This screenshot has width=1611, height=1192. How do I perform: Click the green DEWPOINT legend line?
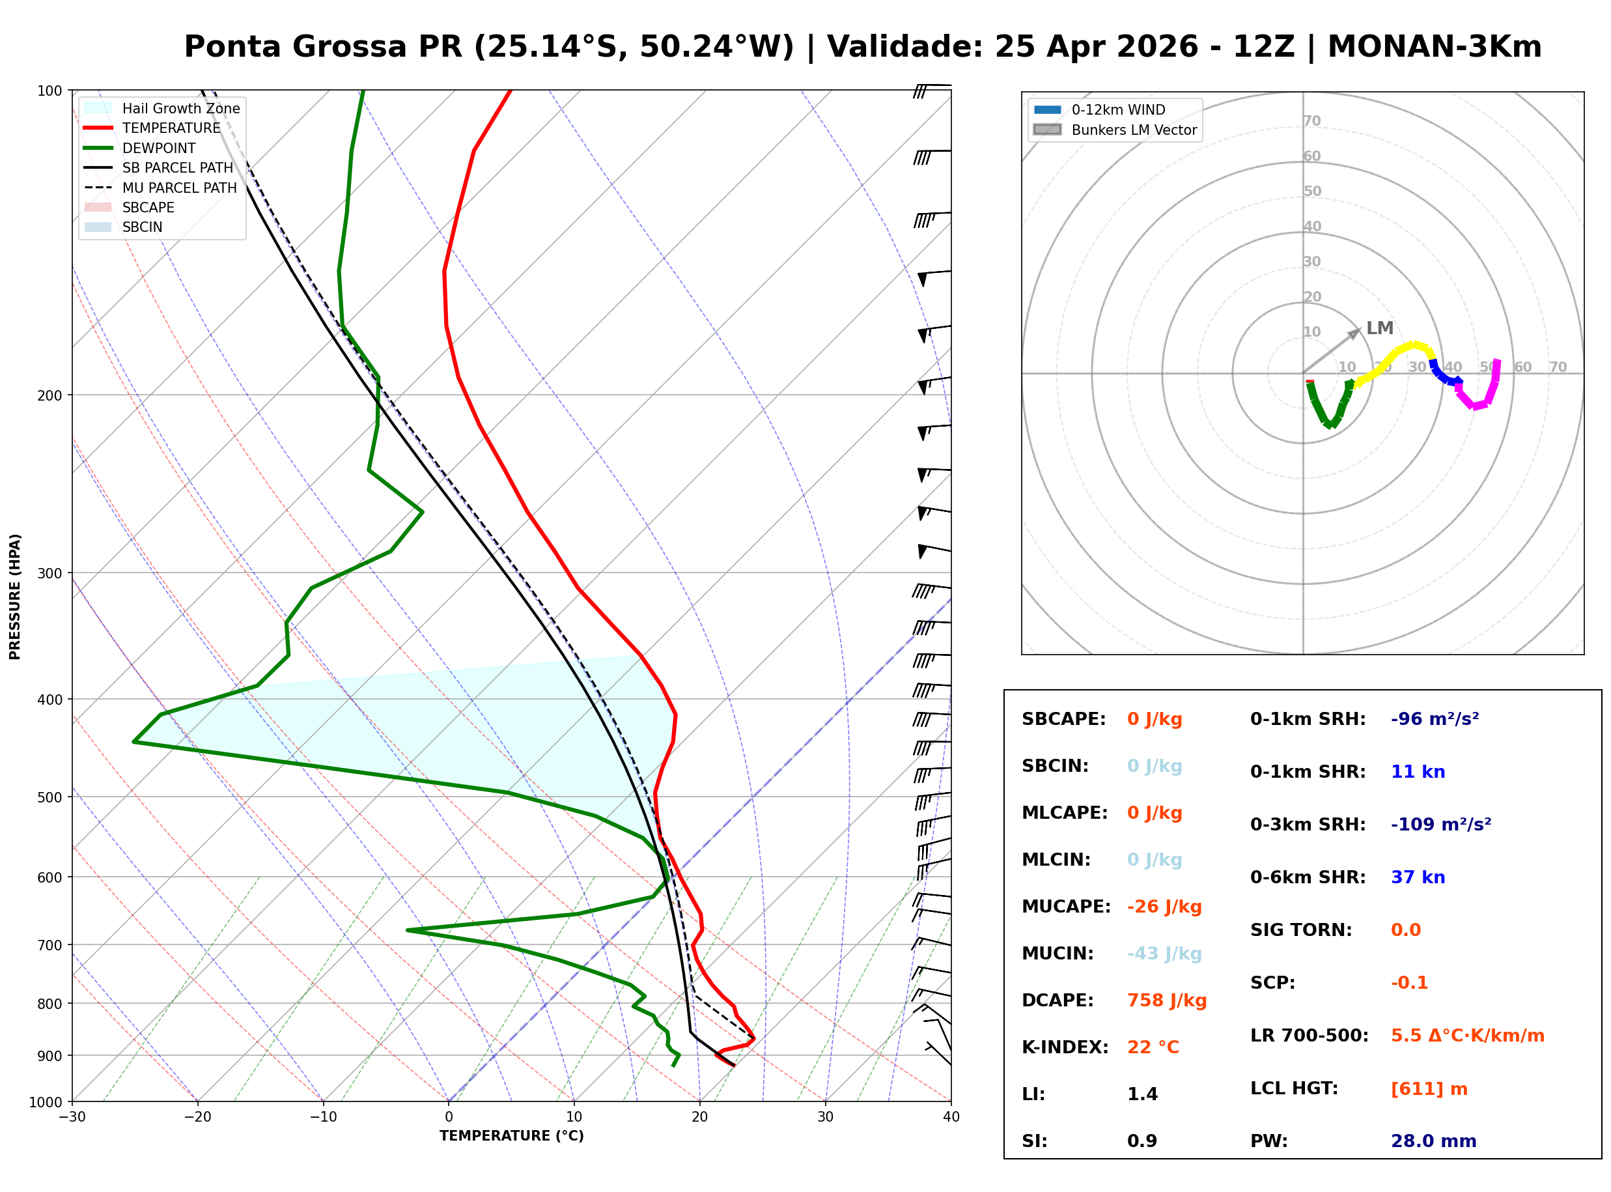coord(98,148)
